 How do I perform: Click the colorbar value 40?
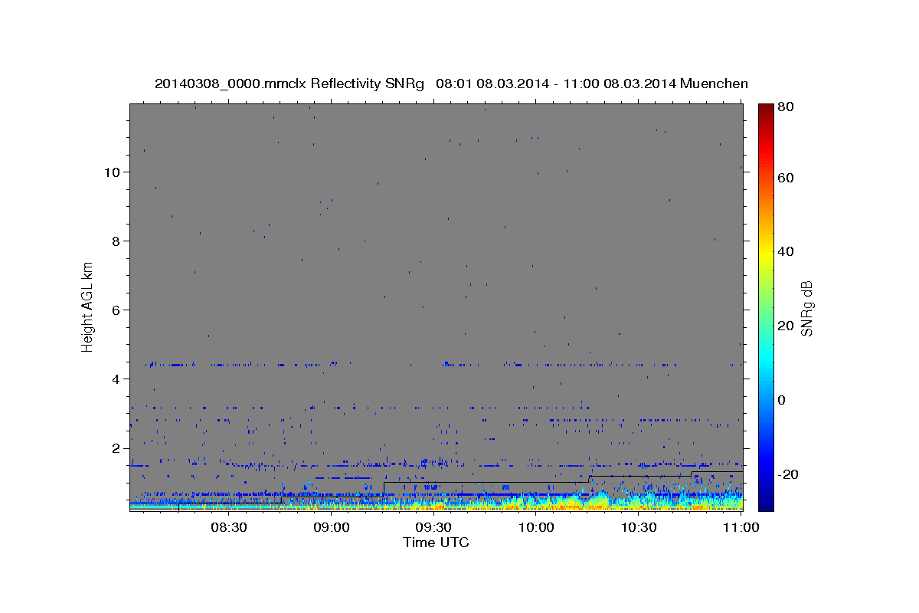click(x=784, y=251)
